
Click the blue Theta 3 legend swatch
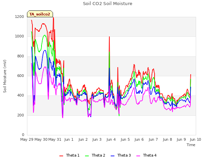[112, 156]
